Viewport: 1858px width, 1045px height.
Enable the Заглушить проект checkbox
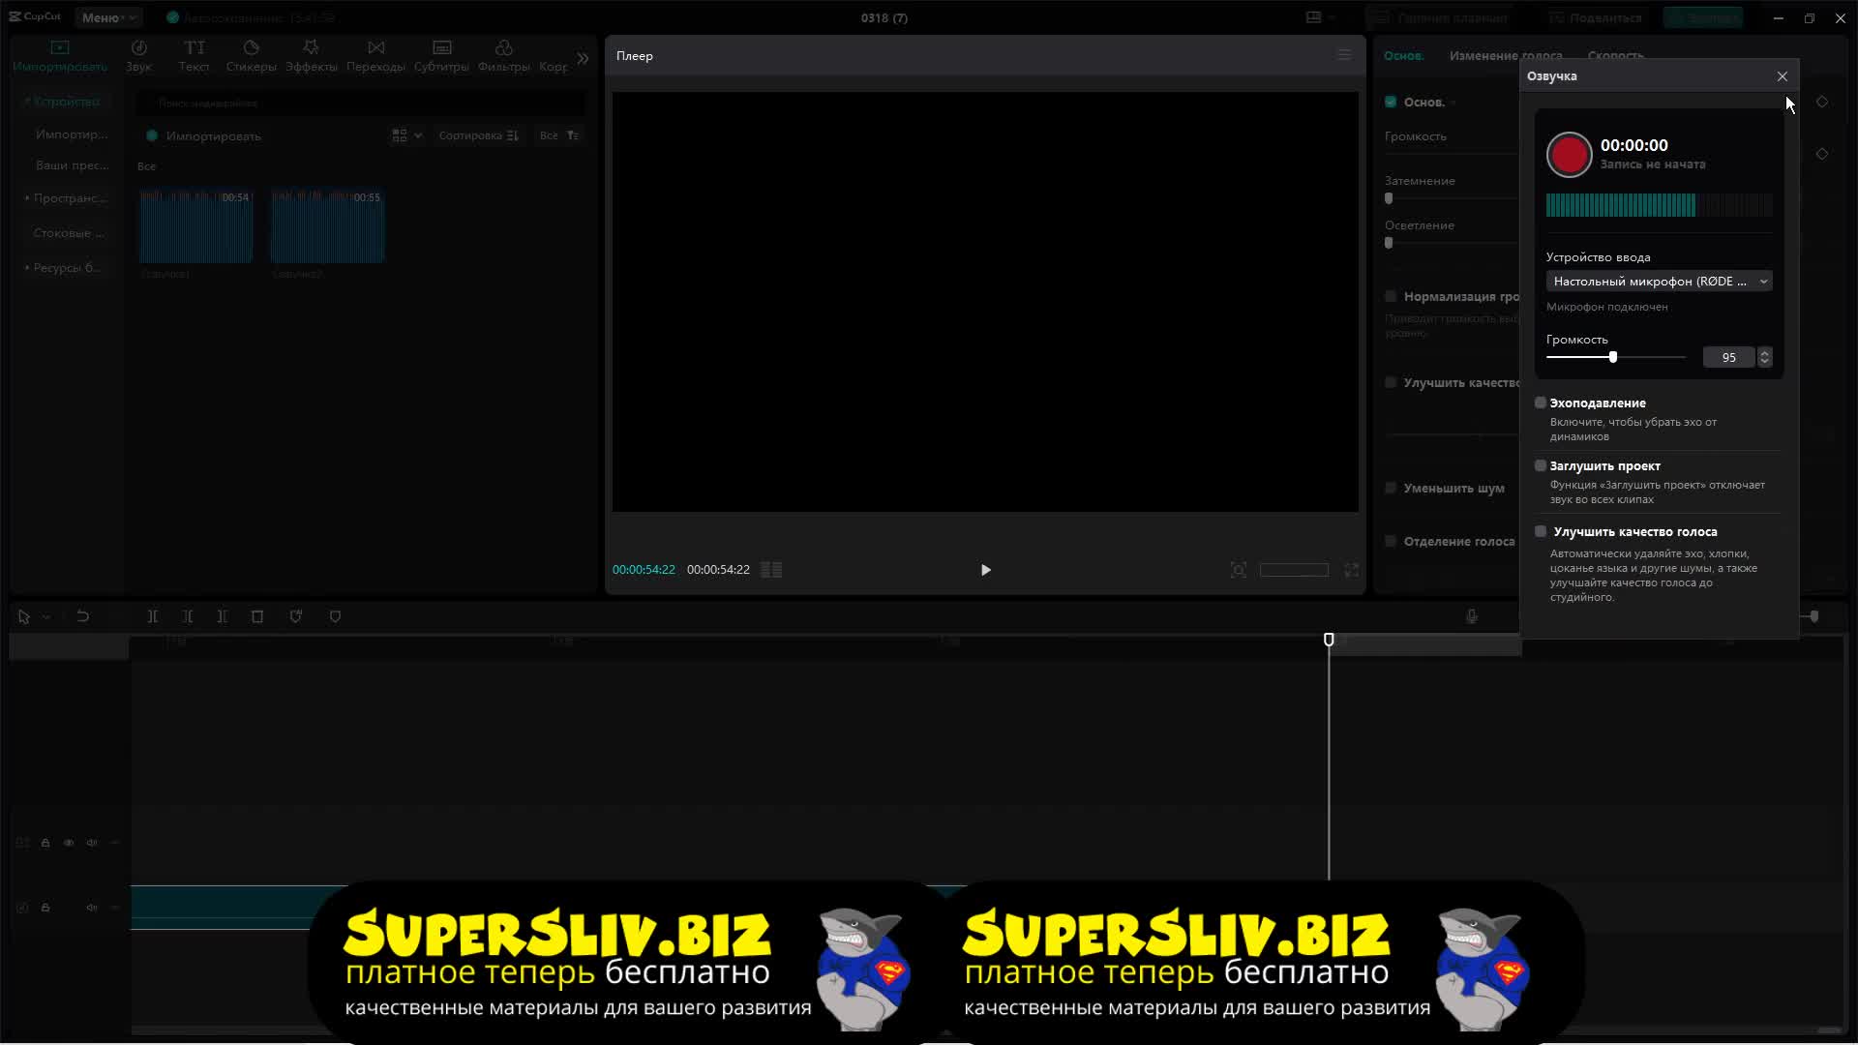coord(1540,465)
